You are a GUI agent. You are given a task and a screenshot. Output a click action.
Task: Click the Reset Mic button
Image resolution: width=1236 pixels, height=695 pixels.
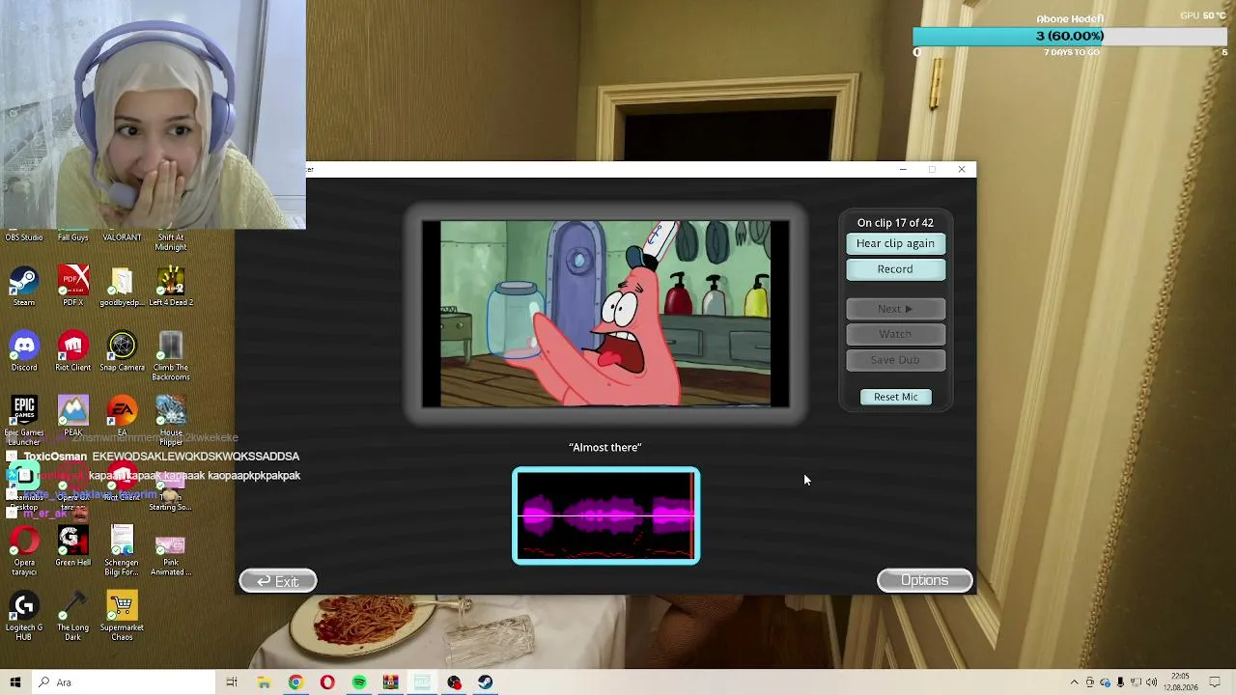(896, 397)
